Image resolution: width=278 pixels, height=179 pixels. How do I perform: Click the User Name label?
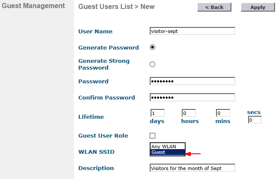[x=95, y=31]
